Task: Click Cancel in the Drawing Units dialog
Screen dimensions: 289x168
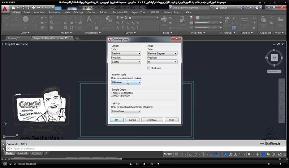Action: [132, 120]
